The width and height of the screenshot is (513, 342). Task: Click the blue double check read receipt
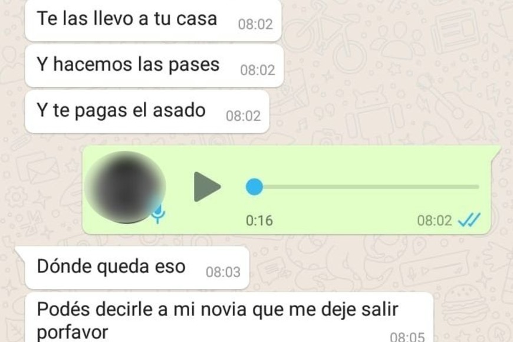pyautogui.click(x=469, y=220)
